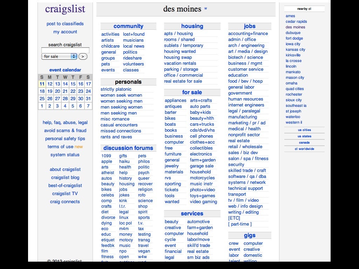
Task: Open the jobs section header
Action: tap(250, 26)
